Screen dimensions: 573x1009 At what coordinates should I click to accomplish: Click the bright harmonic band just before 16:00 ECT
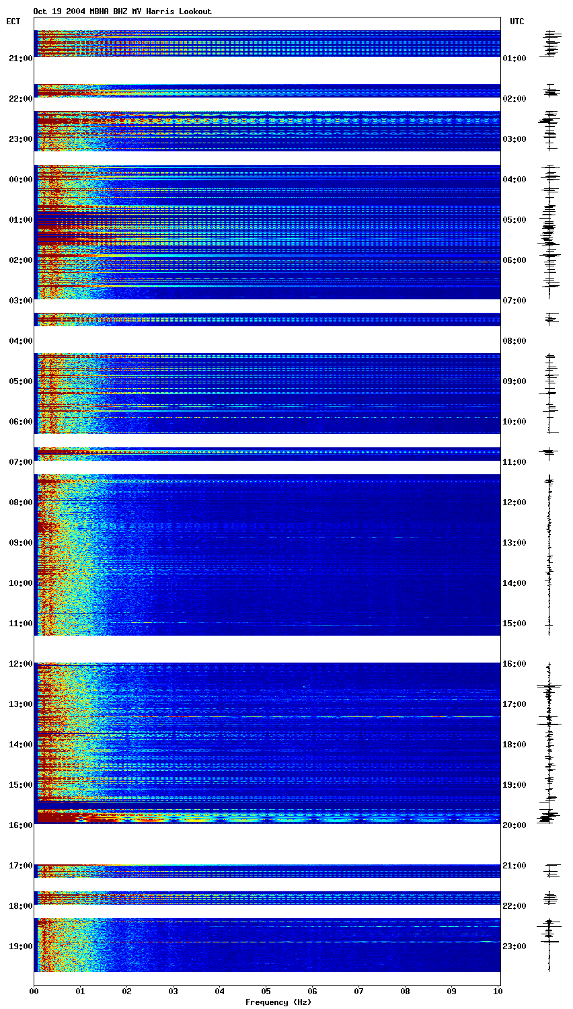click(267, 817)
